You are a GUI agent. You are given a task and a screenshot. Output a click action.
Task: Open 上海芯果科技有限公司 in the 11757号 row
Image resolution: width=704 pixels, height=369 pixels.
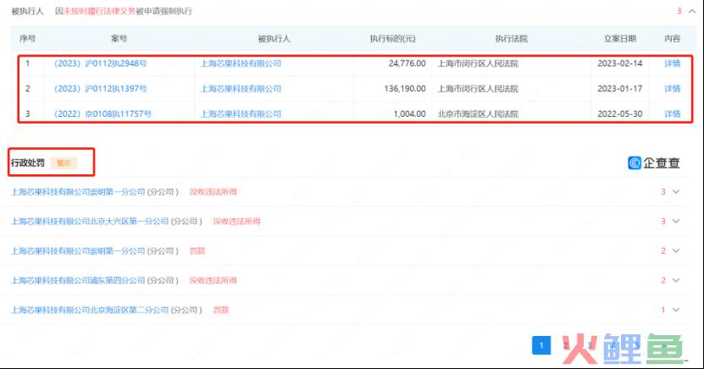click(x=241, y=114)
